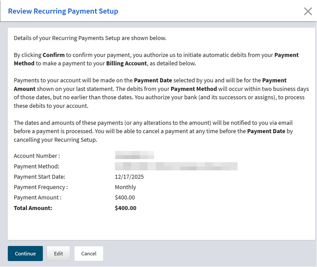
Task: Click the Payment Start Date label
Action: point(39,177)
